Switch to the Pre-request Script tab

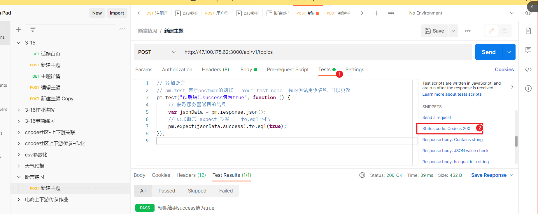288,69
